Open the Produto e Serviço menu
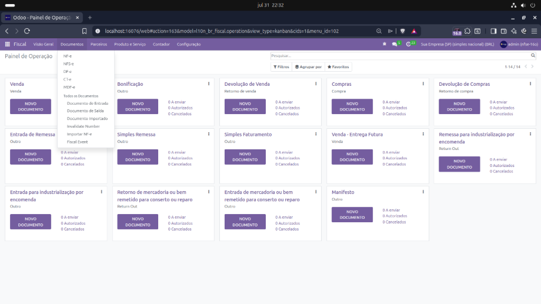Viewport: 541px width, 304px height. click(130, 44)
